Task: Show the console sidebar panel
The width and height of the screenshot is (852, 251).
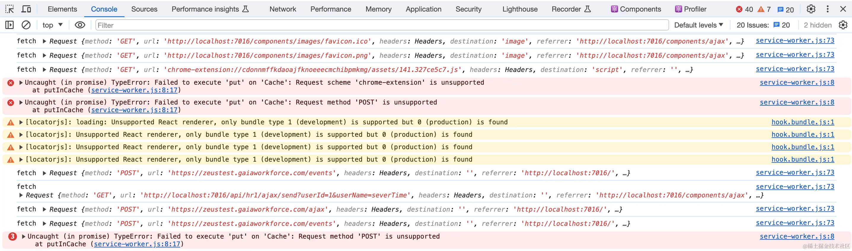Action: [9, 25]
